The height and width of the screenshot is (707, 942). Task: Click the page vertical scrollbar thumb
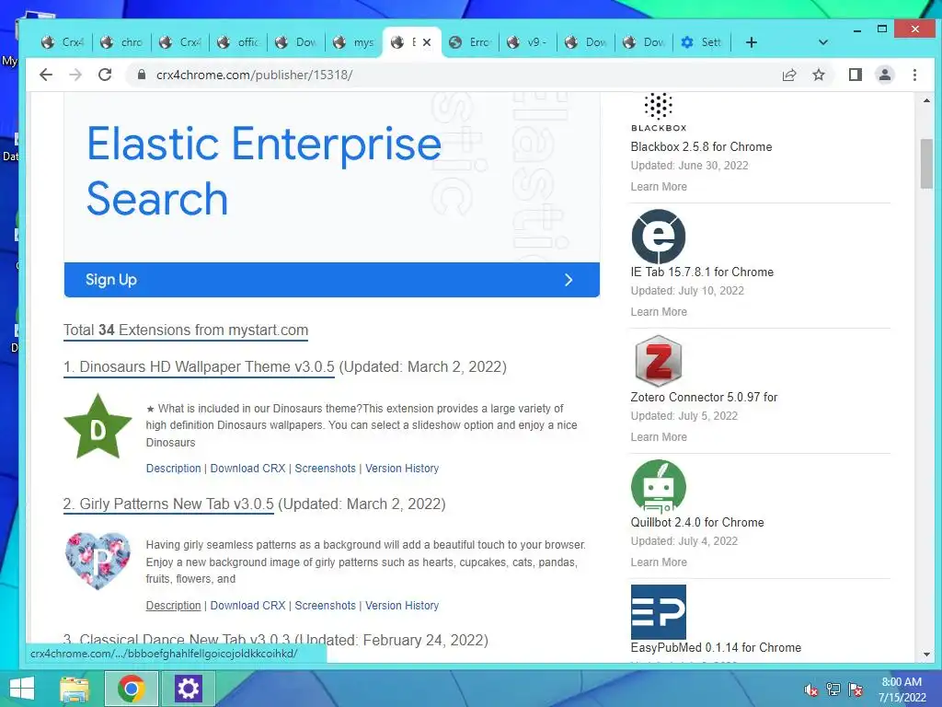point(926,164)
